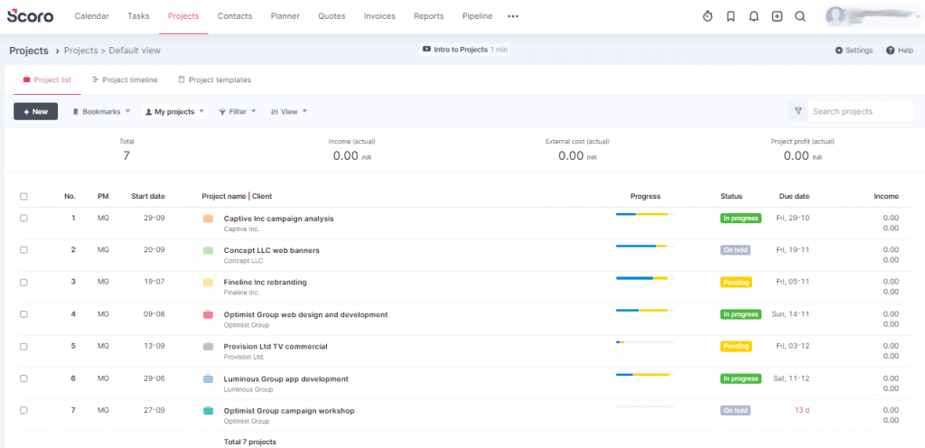Open the Filter dropdown

tap(238, 111)
